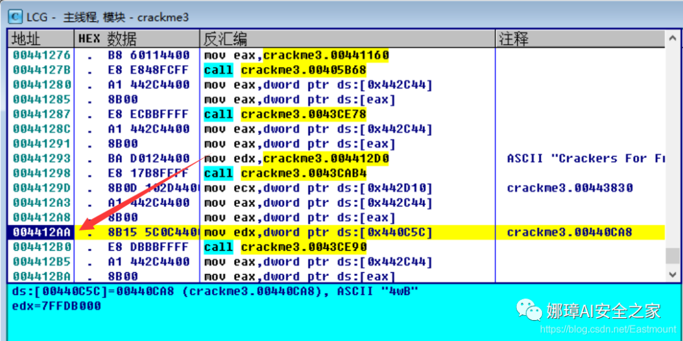Click hex bytes E8 DBBBFFFF
The width and height of the screenshot is (683, 341).
click(149, 247)
